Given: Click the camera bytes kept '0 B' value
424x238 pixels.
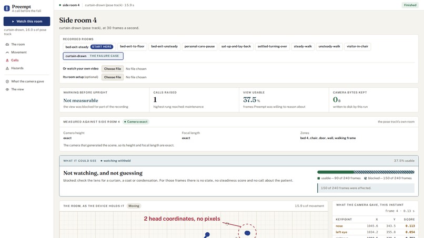Looking at the screenshot, I should pos(337,100).
